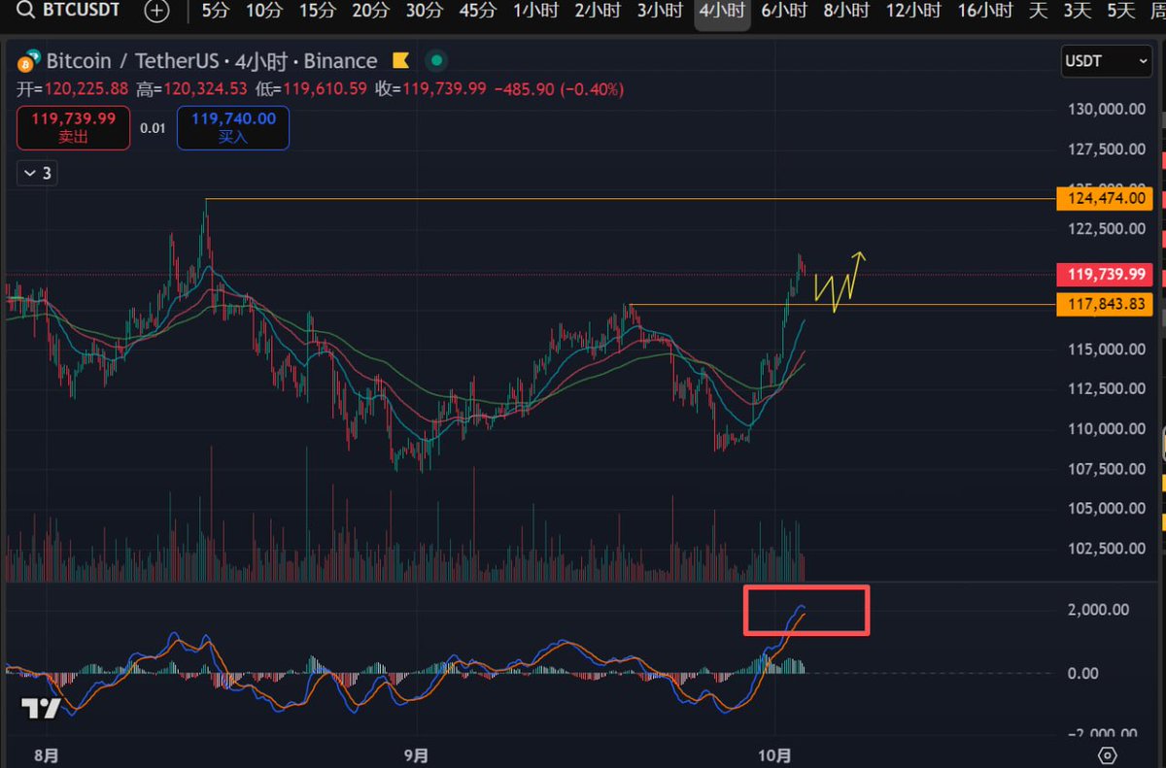Collapse the indicator legend showing 3
The image size is (1166, 768).
[x=37, y=174]
